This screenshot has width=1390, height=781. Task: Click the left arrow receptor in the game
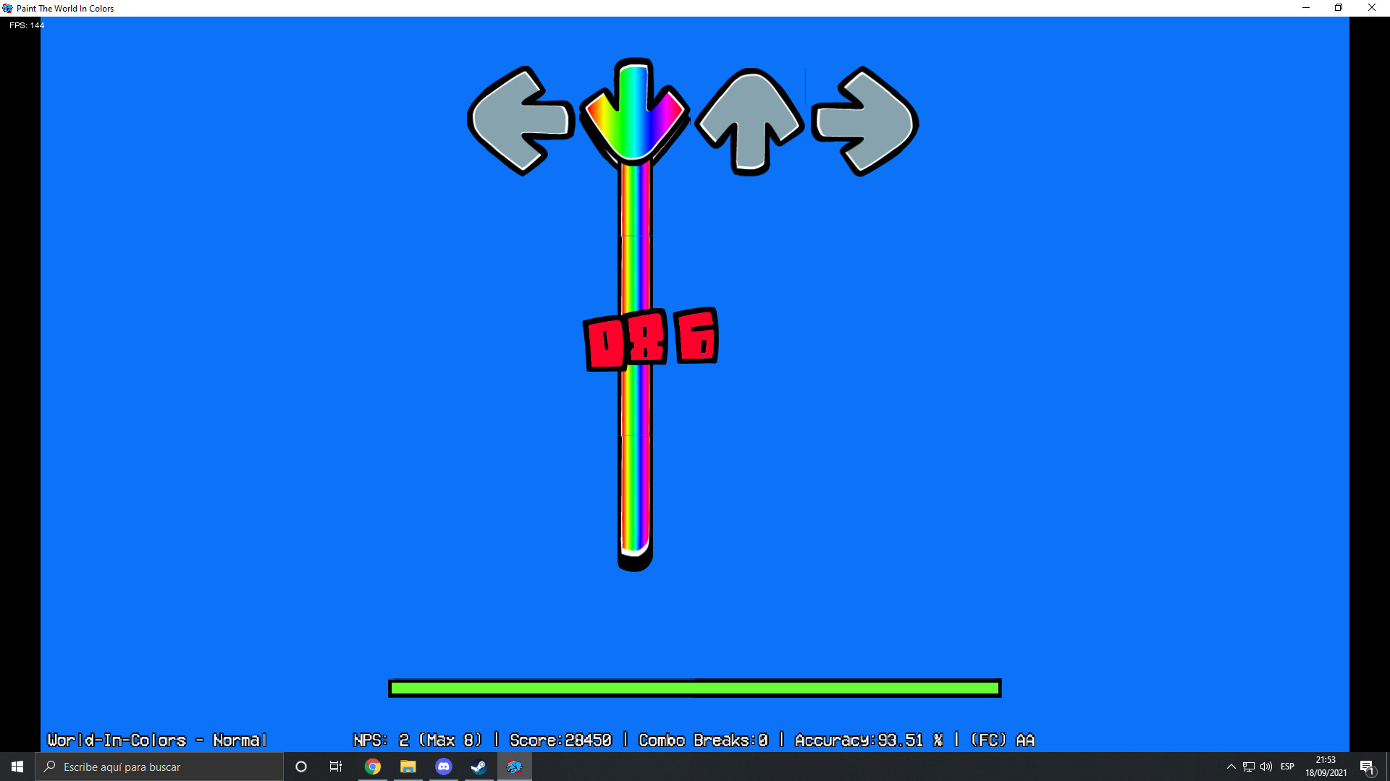point(520,121)
